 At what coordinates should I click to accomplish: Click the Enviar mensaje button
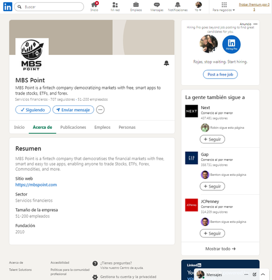tap(73, 110)
